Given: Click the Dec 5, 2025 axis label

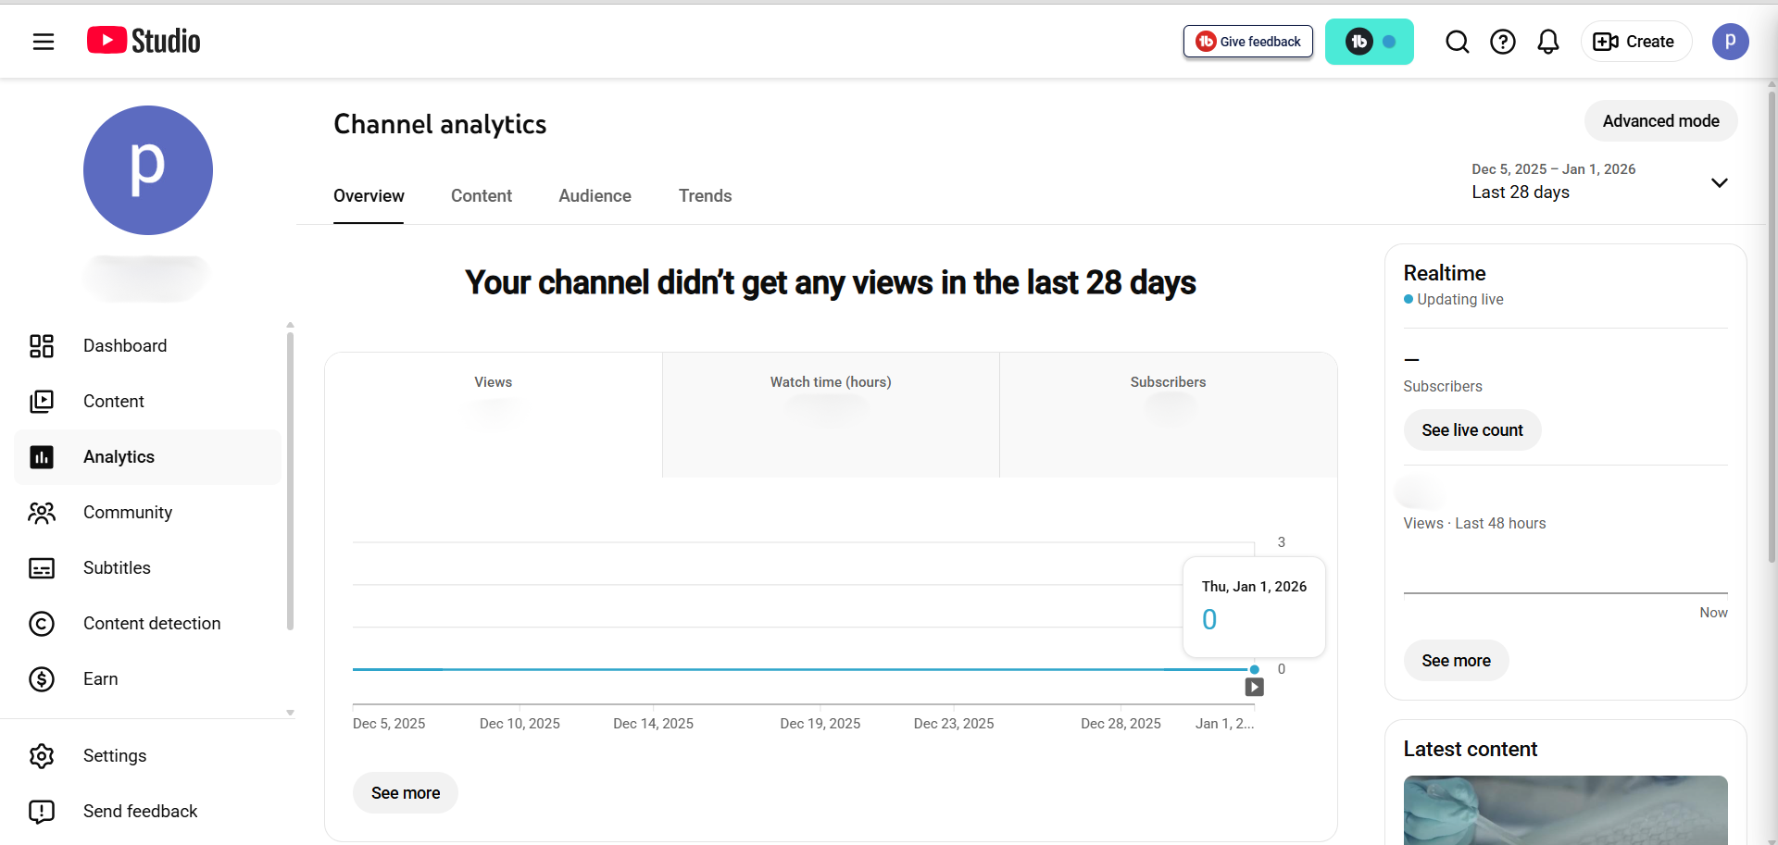Looking at the screenshot, I should pos(389,724).
